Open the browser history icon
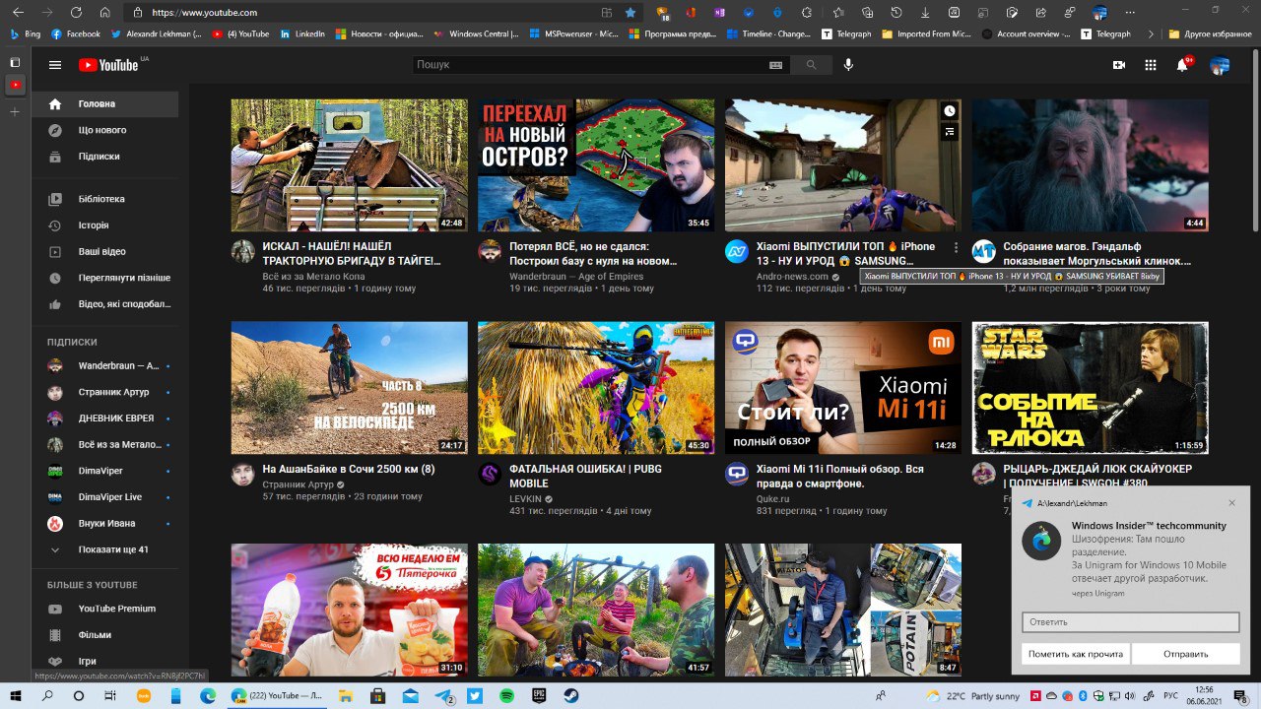Image resolution: width=1261 pixels, height=709 pixels. click(x=896, y=13)
